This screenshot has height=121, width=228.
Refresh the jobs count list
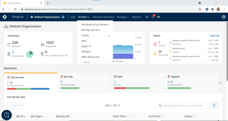click(119, 105)
